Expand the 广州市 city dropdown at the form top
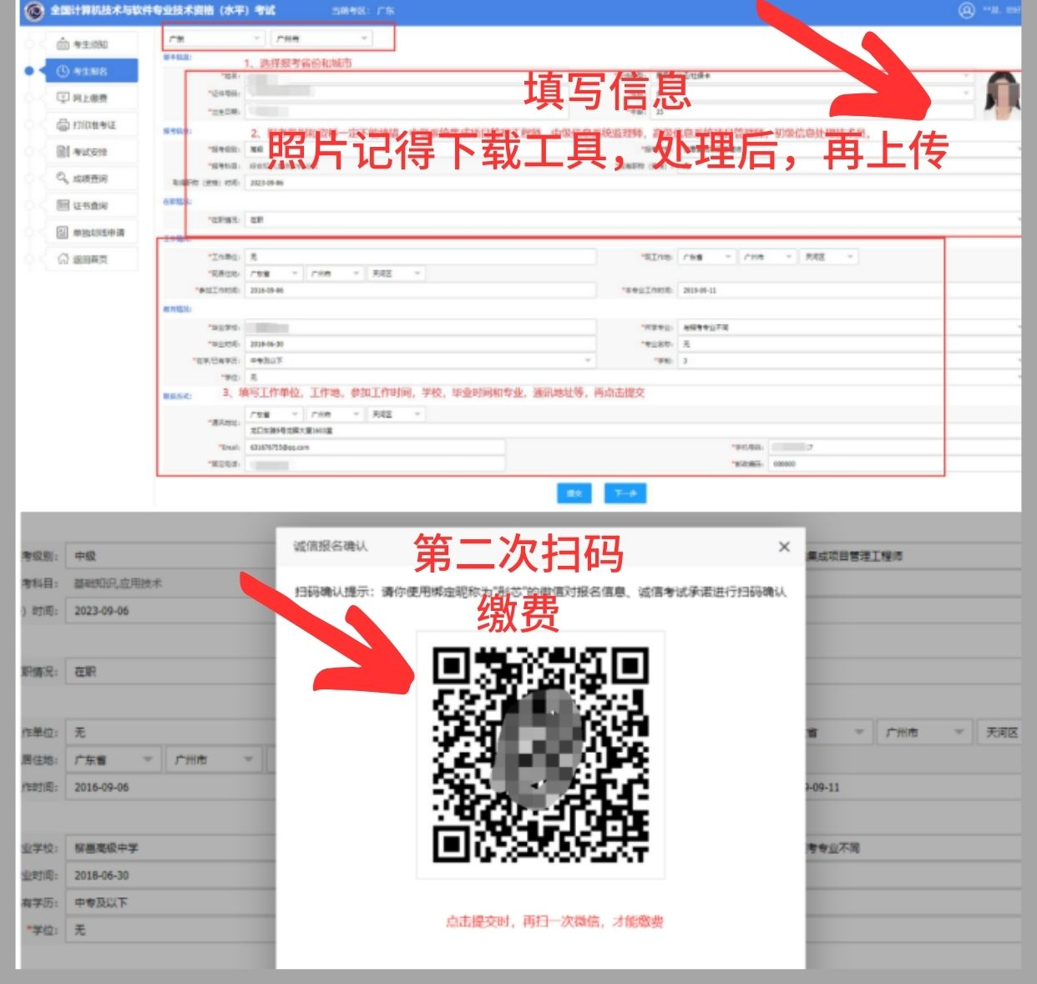 coord(321,38)
